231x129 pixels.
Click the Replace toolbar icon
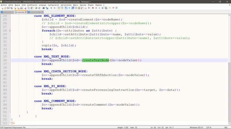coord(47,8)
